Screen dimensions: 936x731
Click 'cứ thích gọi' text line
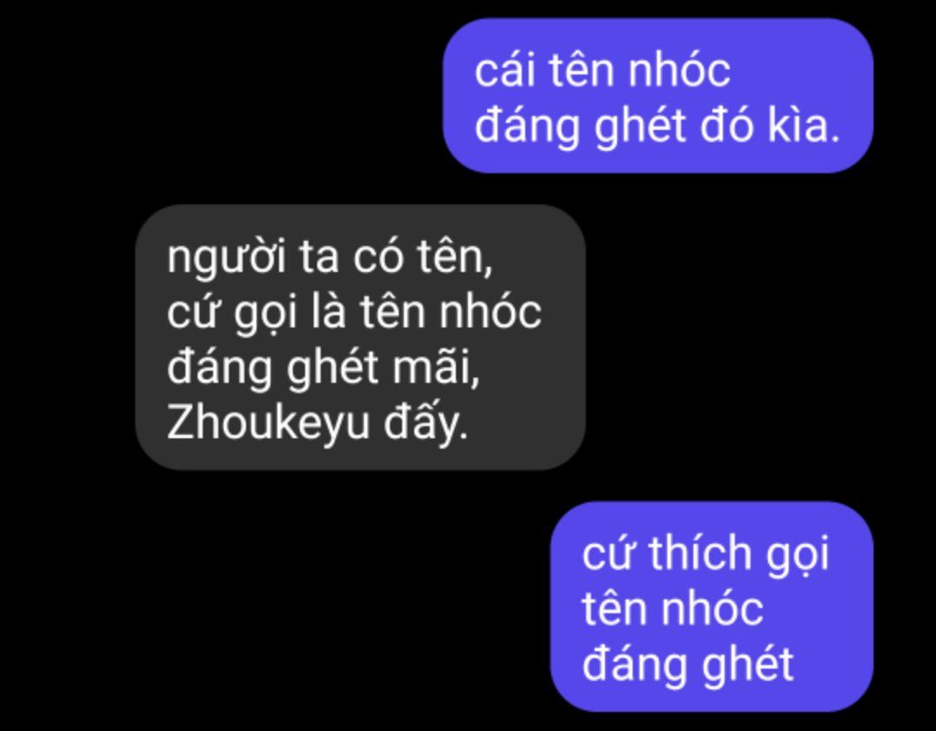(x=705, y=553)
